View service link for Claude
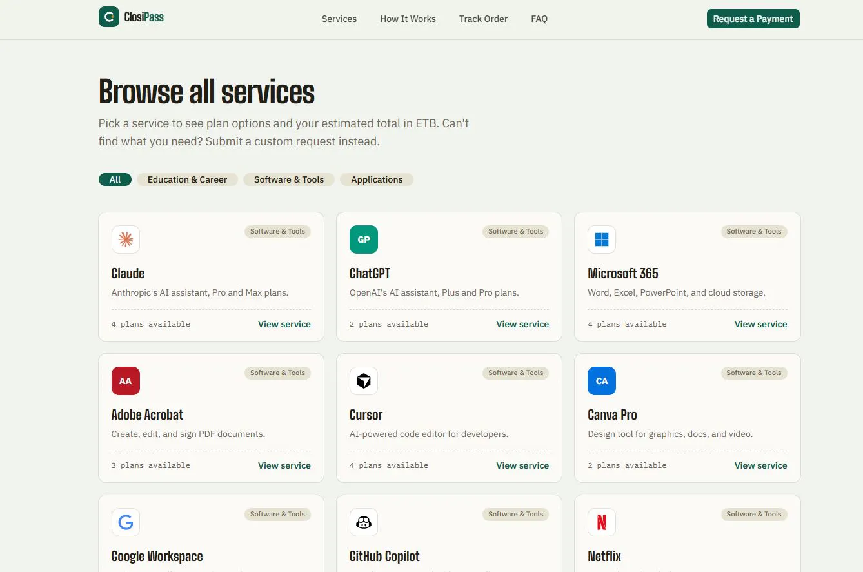Screen dimensions: 863x572 pos(284,324)
